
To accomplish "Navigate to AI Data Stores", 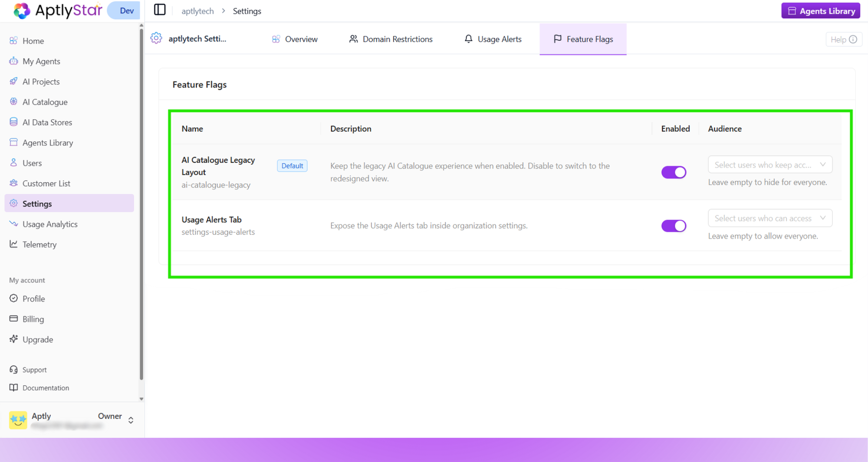I will pos(47,122).
